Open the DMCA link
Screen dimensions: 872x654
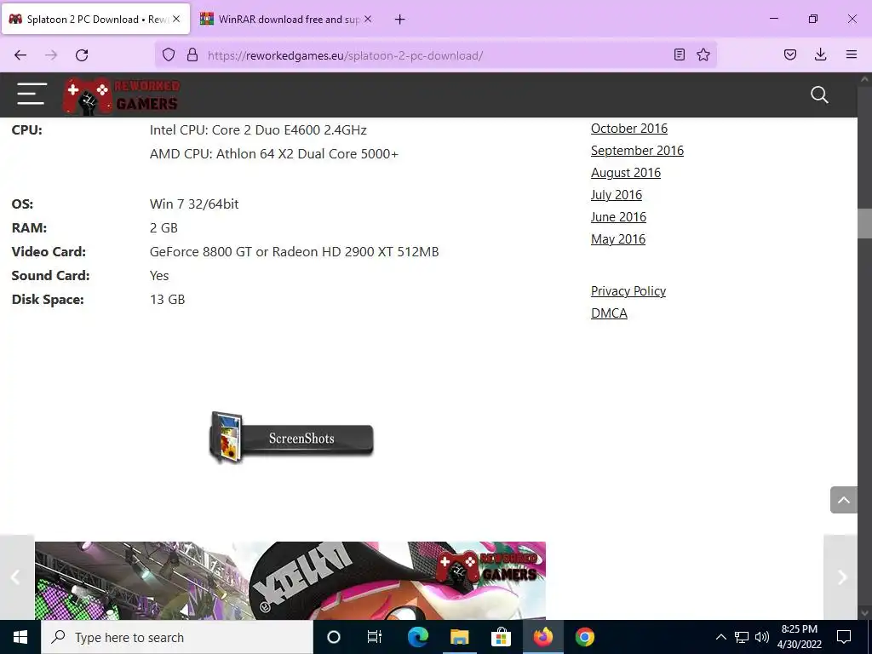pyautogui.click(x=609, y=313)
